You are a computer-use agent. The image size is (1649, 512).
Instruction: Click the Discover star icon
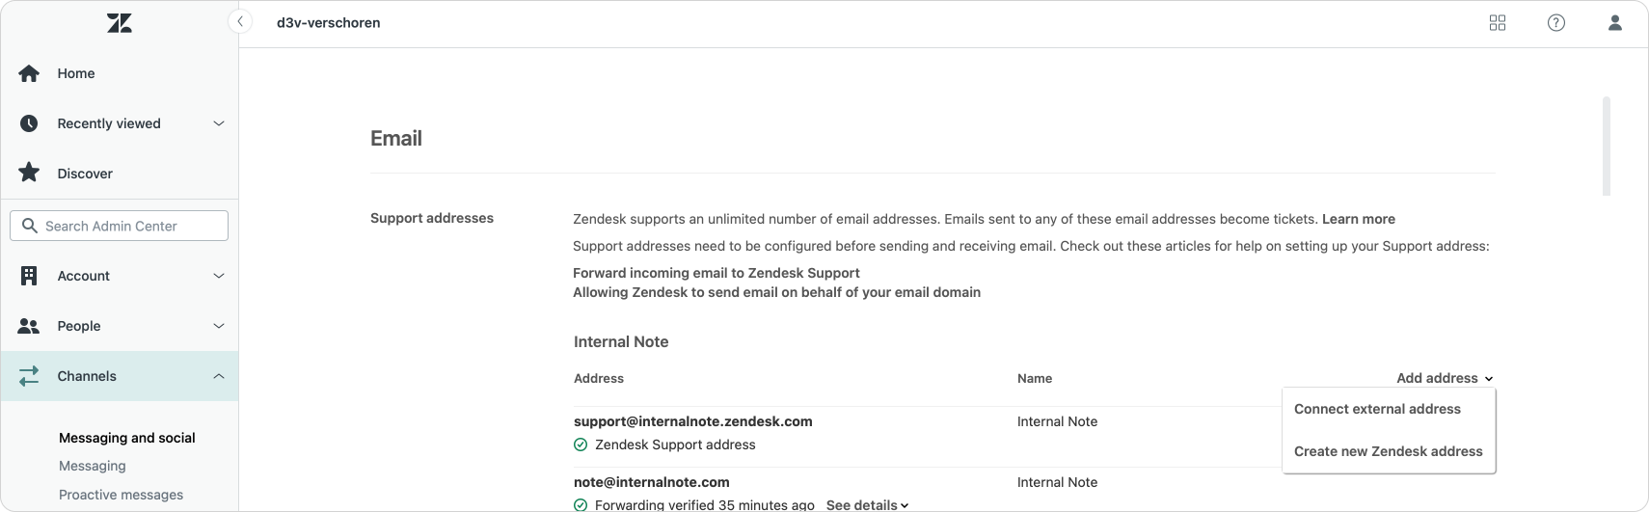(29, 173)
